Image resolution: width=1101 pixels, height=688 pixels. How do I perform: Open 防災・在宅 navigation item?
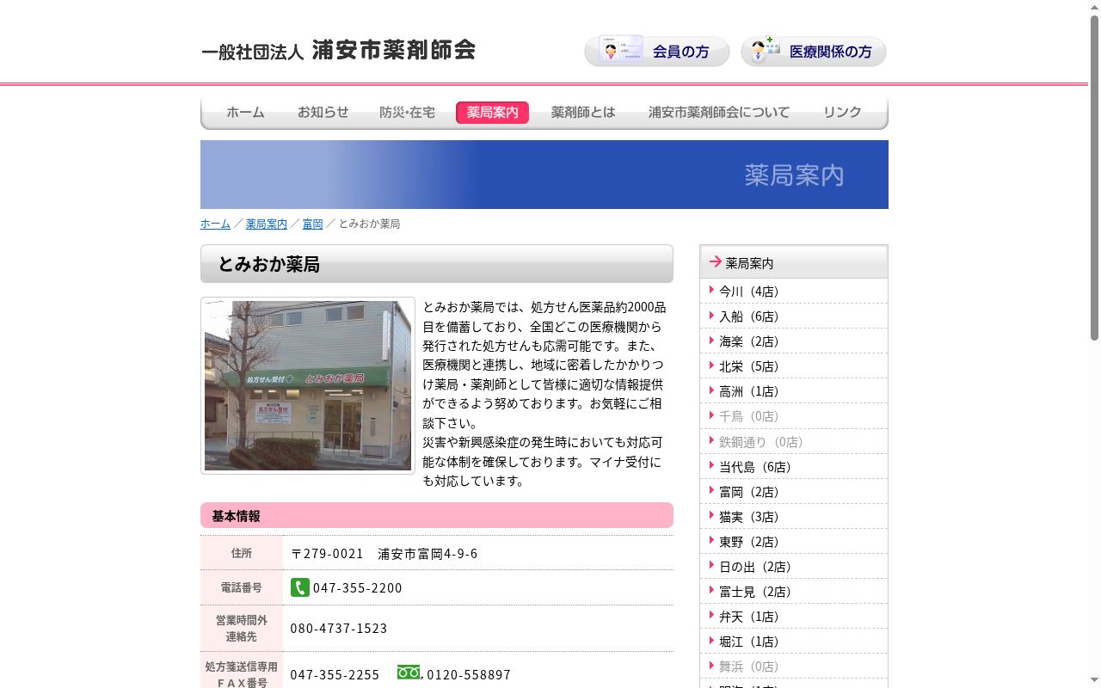click(407, 113)
